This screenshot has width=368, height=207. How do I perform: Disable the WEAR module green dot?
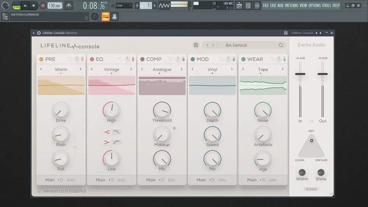243,59
